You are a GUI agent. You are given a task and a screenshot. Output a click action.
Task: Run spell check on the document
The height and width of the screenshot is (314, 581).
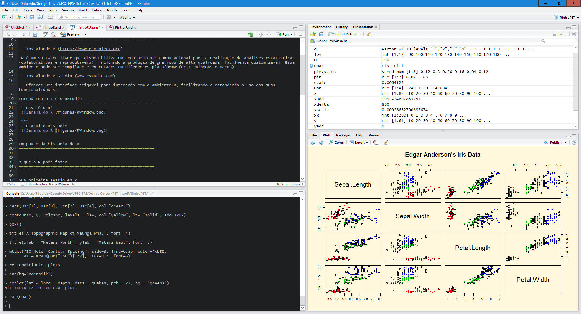coord(45,34)
